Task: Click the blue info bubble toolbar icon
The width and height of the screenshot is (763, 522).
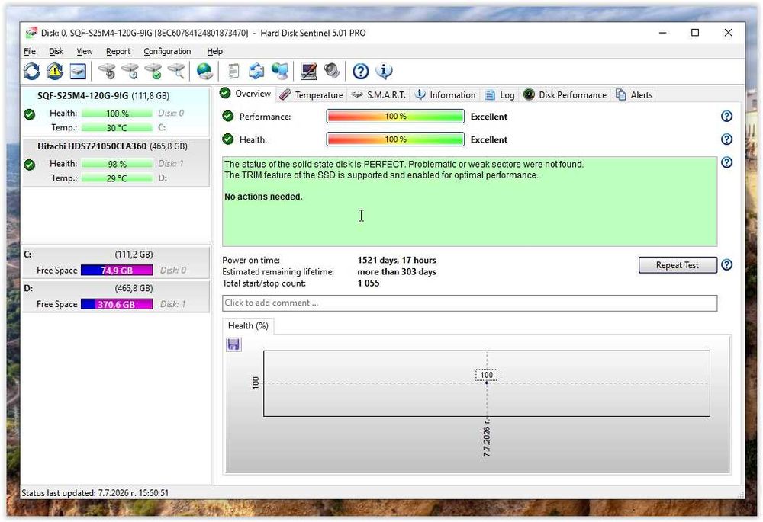Action: coord(384,72)
